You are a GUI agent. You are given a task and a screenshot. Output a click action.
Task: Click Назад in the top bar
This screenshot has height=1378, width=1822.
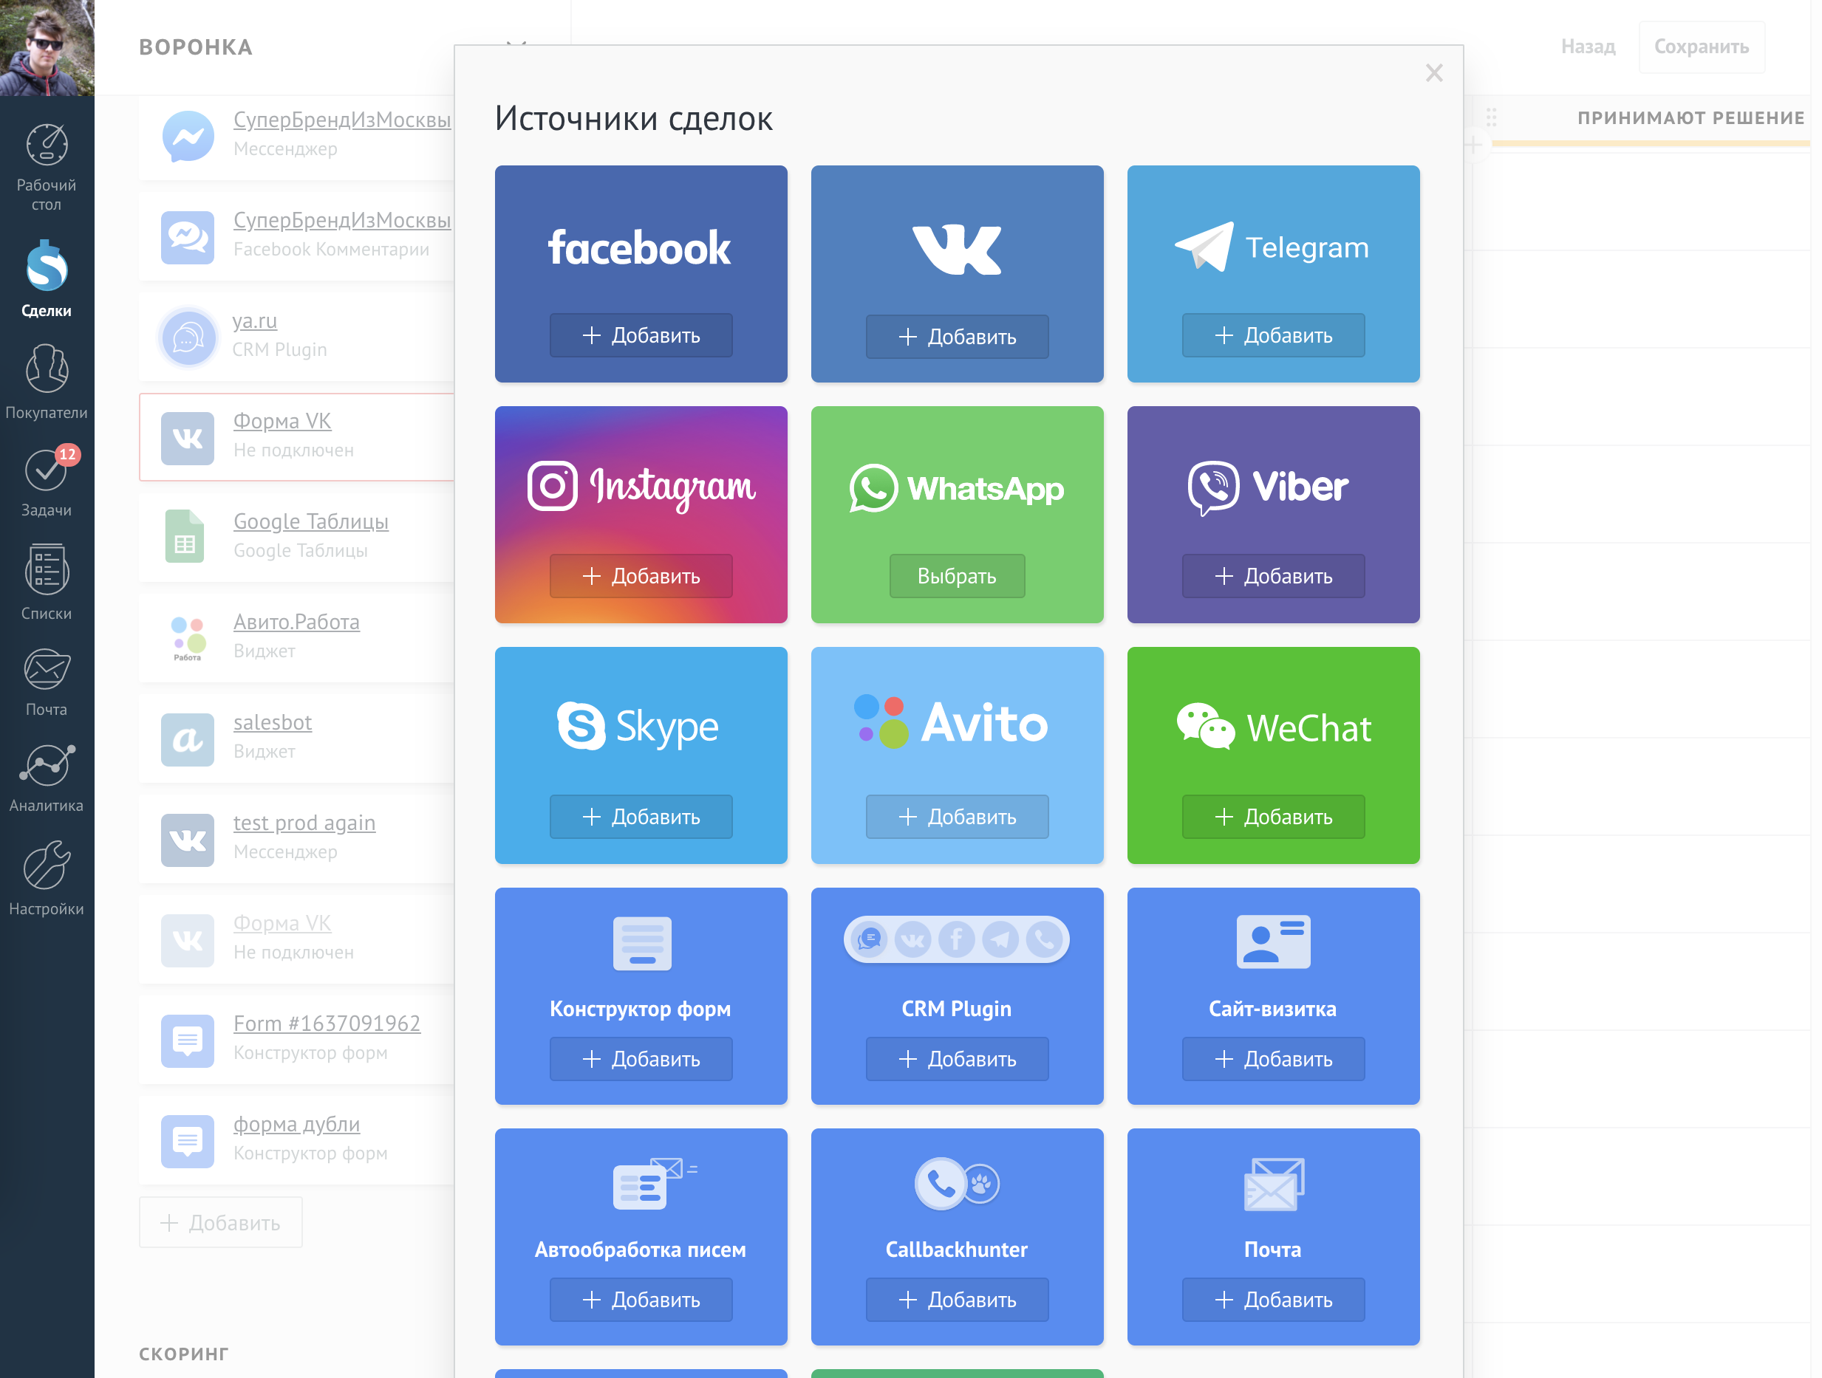[1588, 47]
